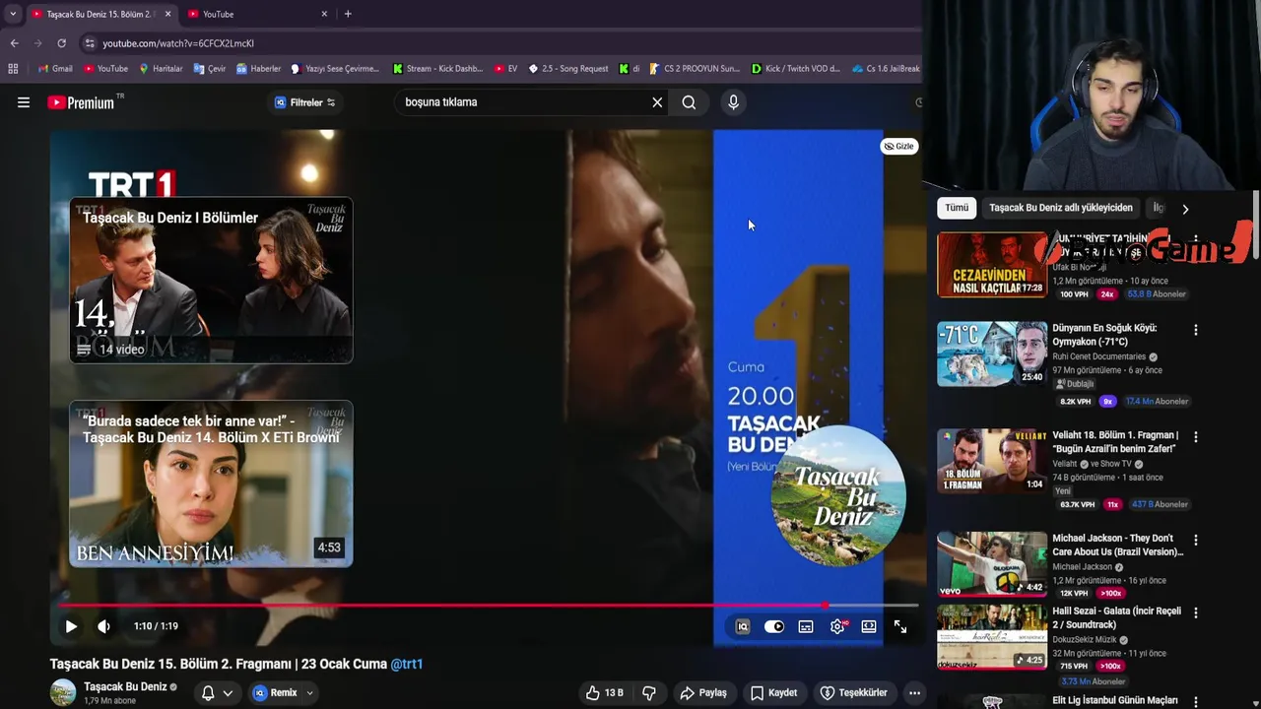Share the video with Paylaş
Image resolution: width=1261 pixels, height=709 pixels.
(x=703, y=693)
